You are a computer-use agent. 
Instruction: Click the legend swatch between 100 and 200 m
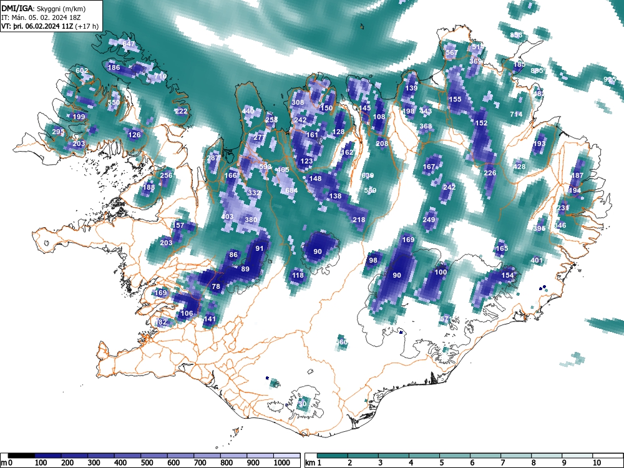coord(48,456)
